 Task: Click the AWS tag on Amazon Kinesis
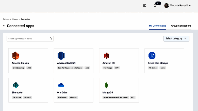(29, 68)
